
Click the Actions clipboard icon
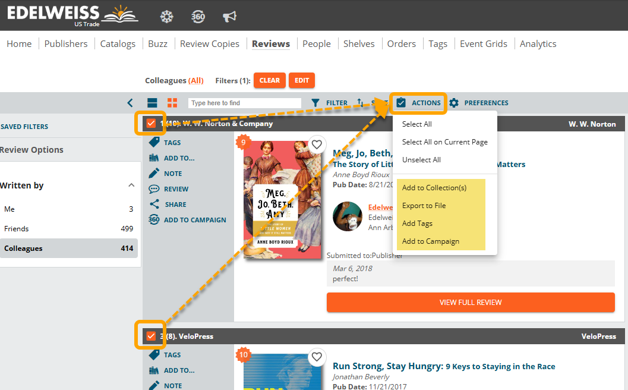[x=401, y=103]
